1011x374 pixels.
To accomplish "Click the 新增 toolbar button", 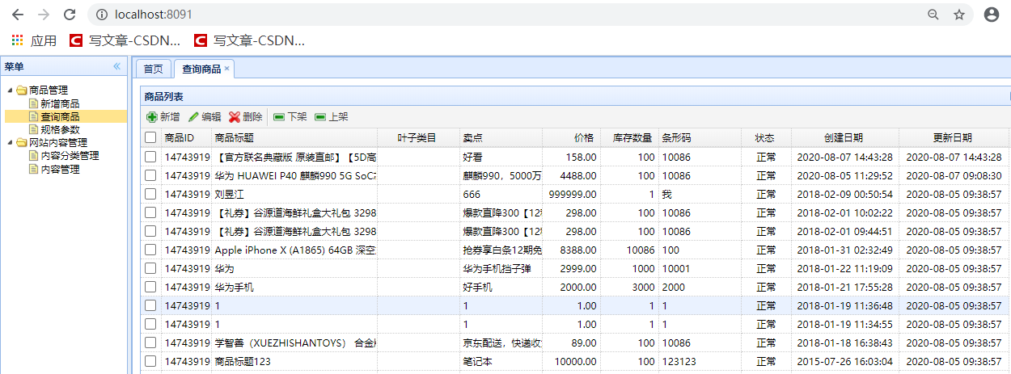I will [x=163, y=117].
